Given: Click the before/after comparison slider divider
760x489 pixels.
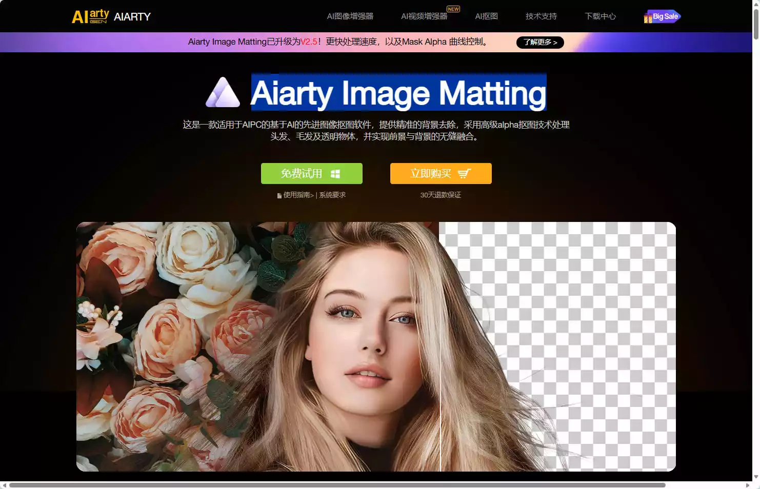Looking at the screenshot, I should tap(440, 347).
